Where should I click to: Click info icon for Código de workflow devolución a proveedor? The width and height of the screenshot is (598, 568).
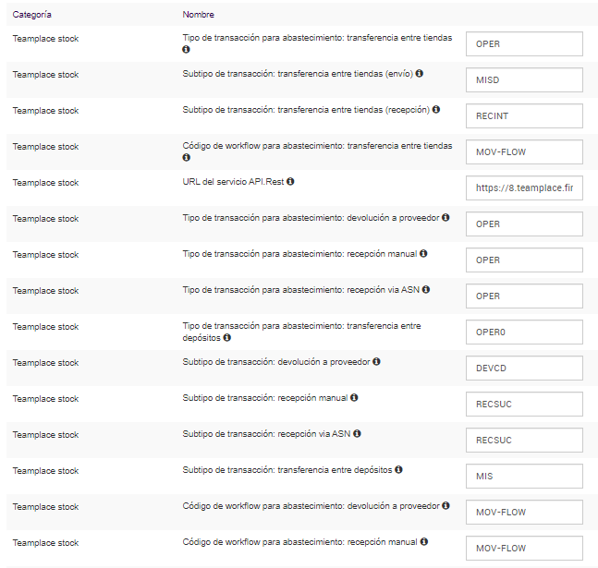(x=445, y=506)
